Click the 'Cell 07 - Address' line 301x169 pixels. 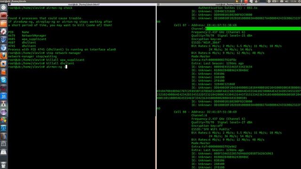coord(205,25)
